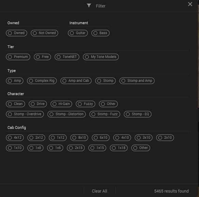Screen dimensions: 199x197
Task: Click the funnel Filter icon
Action: click(89, 5)
